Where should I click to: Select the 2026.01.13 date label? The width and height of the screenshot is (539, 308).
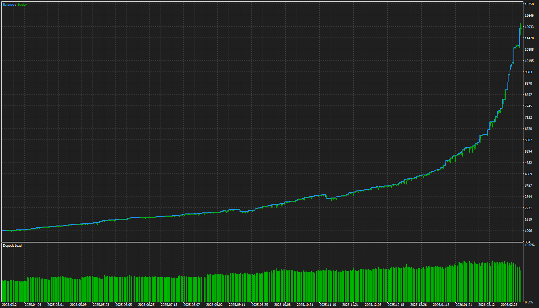point(441,304)
